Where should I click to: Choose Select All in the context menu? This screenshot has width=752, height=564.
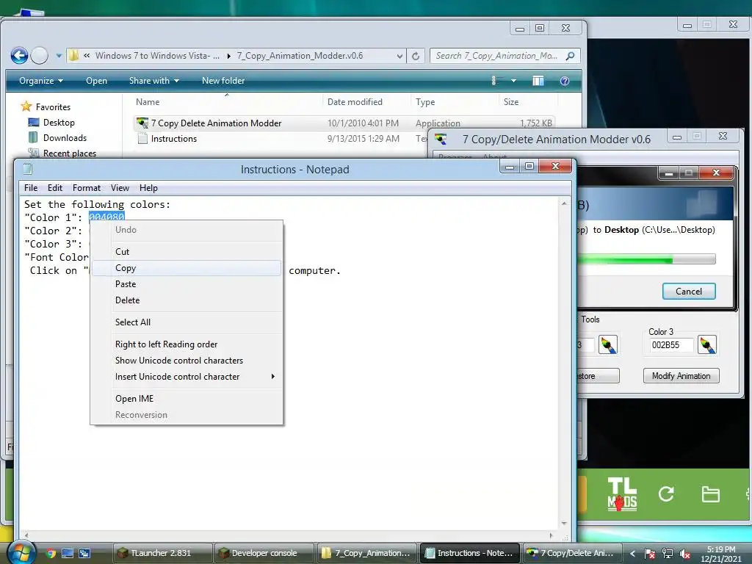pyautogui.click(x=186, y=322)
